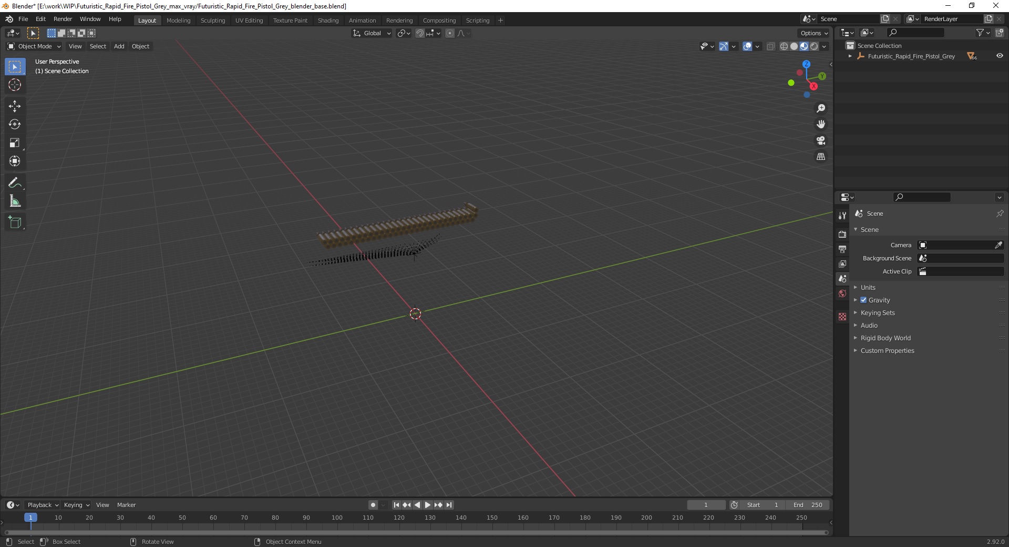The image size is (1009, 547).
Task: Jump to timeline end frame
Action: coord(449,505)
